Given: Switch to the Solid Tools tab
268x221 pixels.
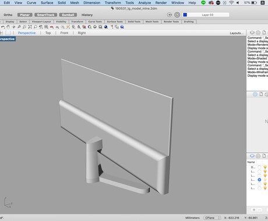Looking at the screenshot, I should (134, 22).
